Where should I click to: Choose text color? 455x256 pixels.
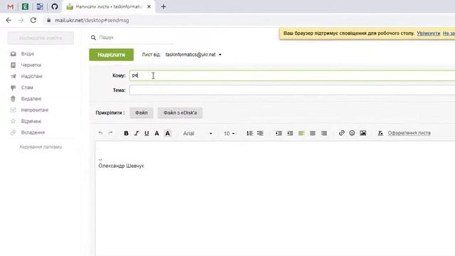click(x=156, y=133)
